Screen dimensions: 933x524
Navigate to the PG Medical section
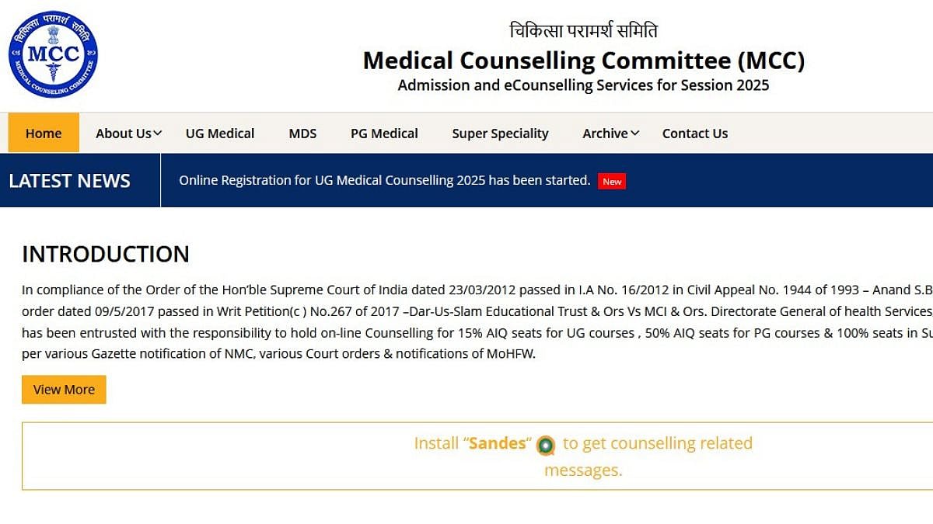pos(384,134)
